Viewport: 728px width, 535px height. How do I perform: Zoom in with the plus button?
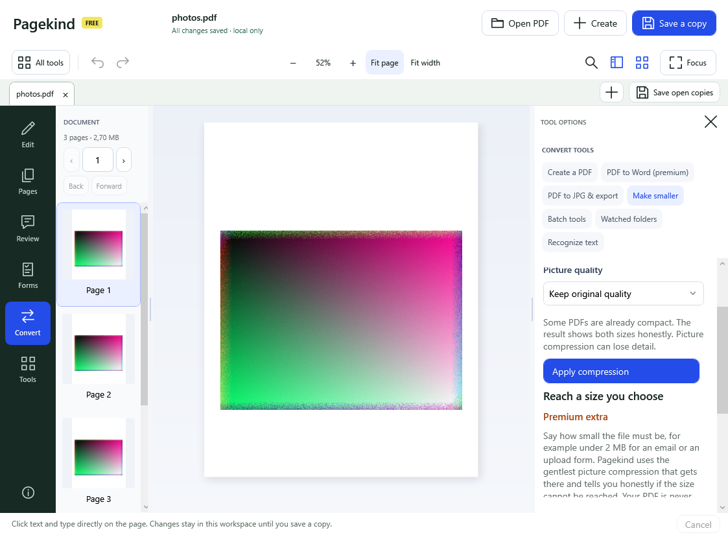click(353, 63)
